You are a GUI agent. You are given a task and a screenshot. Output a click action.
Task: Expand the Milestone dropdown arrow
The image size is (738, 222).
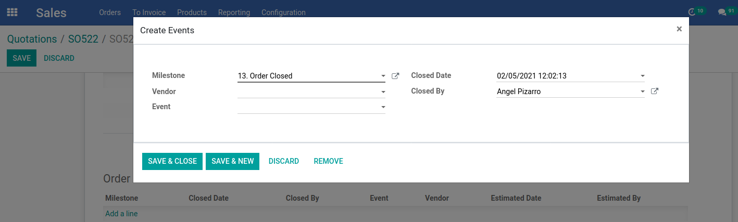tap(383, 76)
